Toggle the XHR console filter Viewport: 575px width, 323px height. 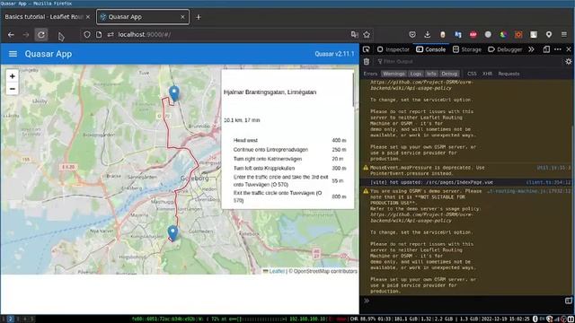(x=487, y=74)
